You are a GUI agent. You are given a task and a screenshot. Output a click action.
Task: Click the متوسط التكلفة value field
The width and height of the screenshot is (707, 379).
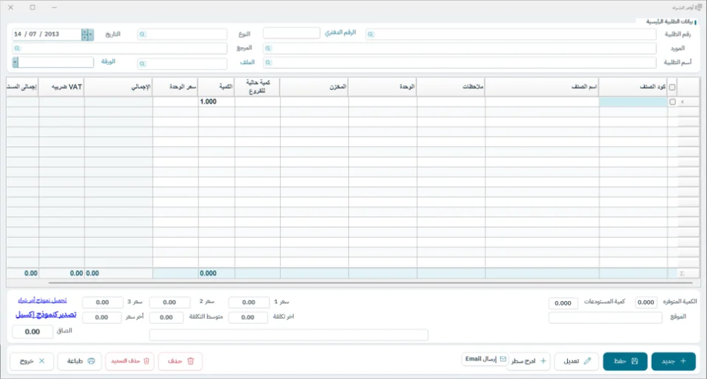[166, 317]
